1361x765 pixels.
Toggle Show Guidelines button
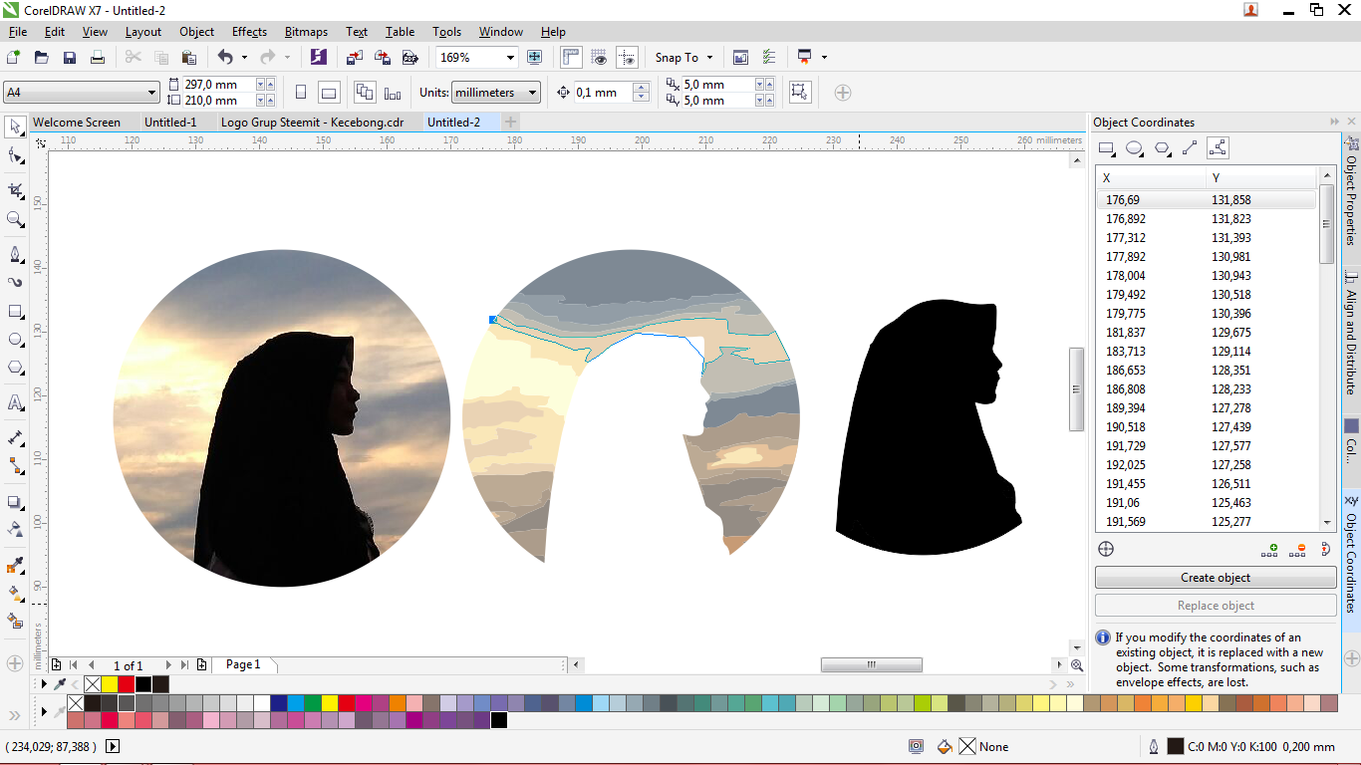[627, 58]
